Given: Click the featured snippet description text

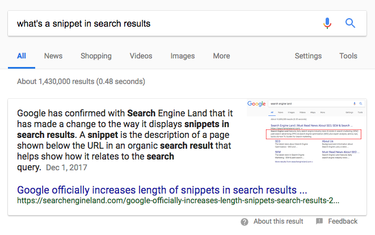Looking at the screenshot, I should tap(125, 140).
